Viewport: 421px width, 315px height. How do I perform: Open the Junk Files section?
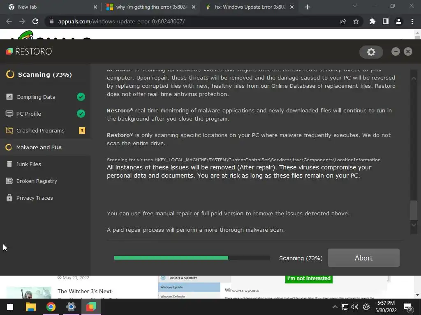point(45,164)
